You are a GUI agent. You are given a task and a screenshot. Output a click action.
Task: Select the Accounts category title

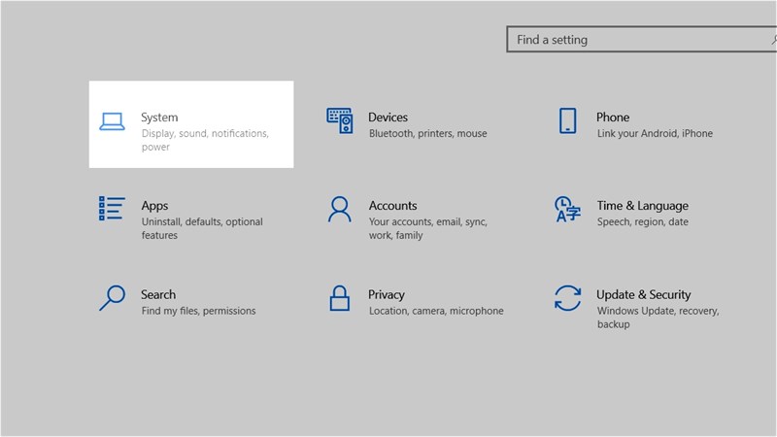click(392, 206)
